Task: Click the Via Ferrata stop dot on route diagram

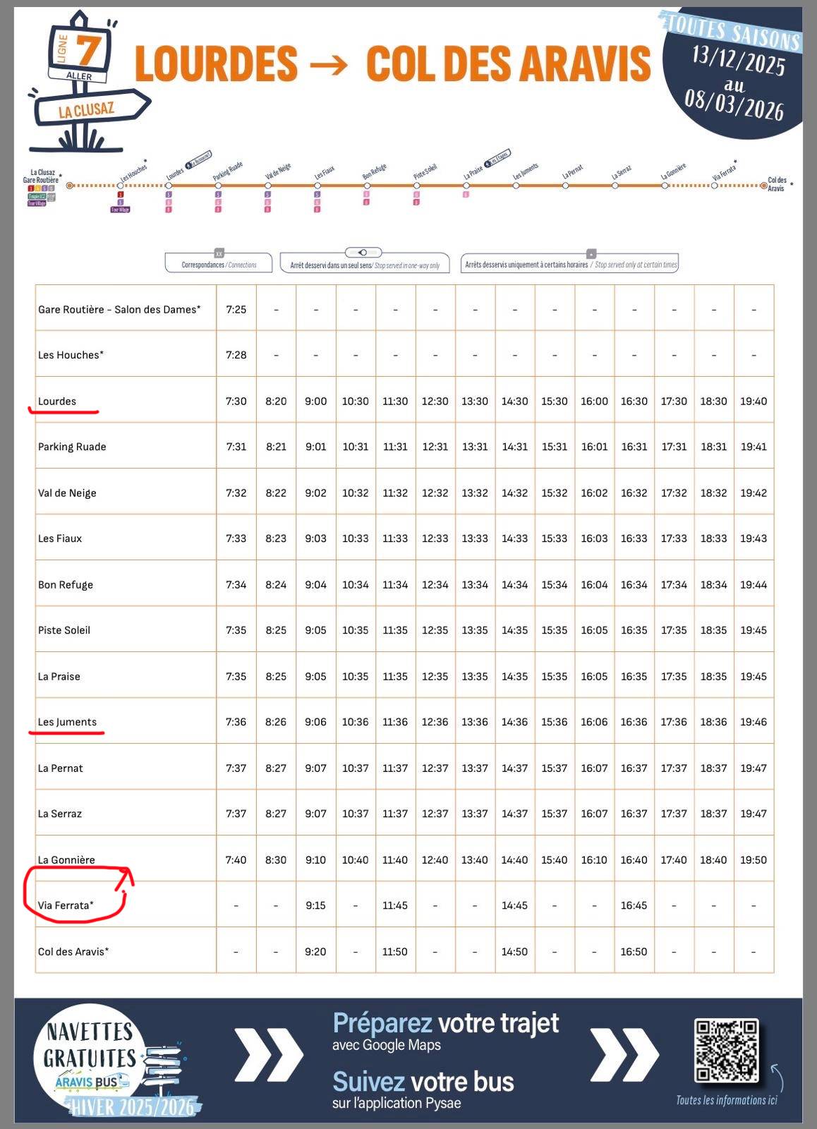Action: (x=715, y=186)
